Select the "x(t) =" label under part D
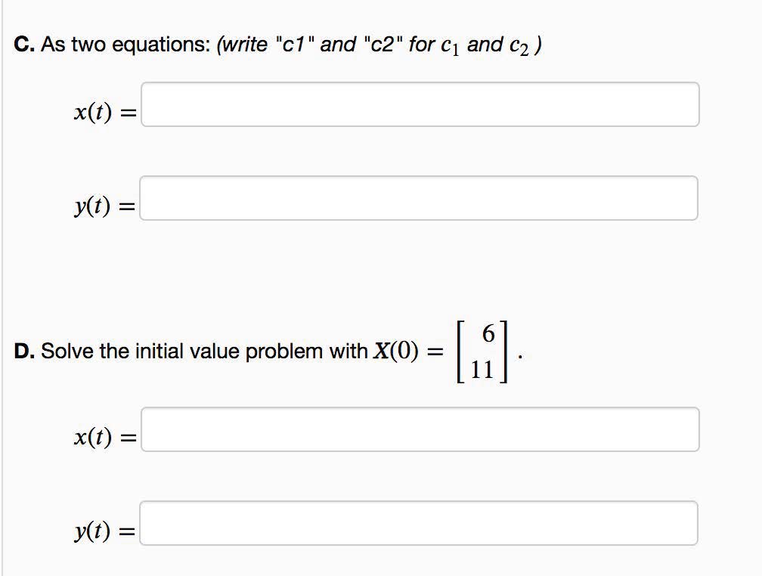The height and width of the screenshot is (576, 762). click(x=104, y=437)
